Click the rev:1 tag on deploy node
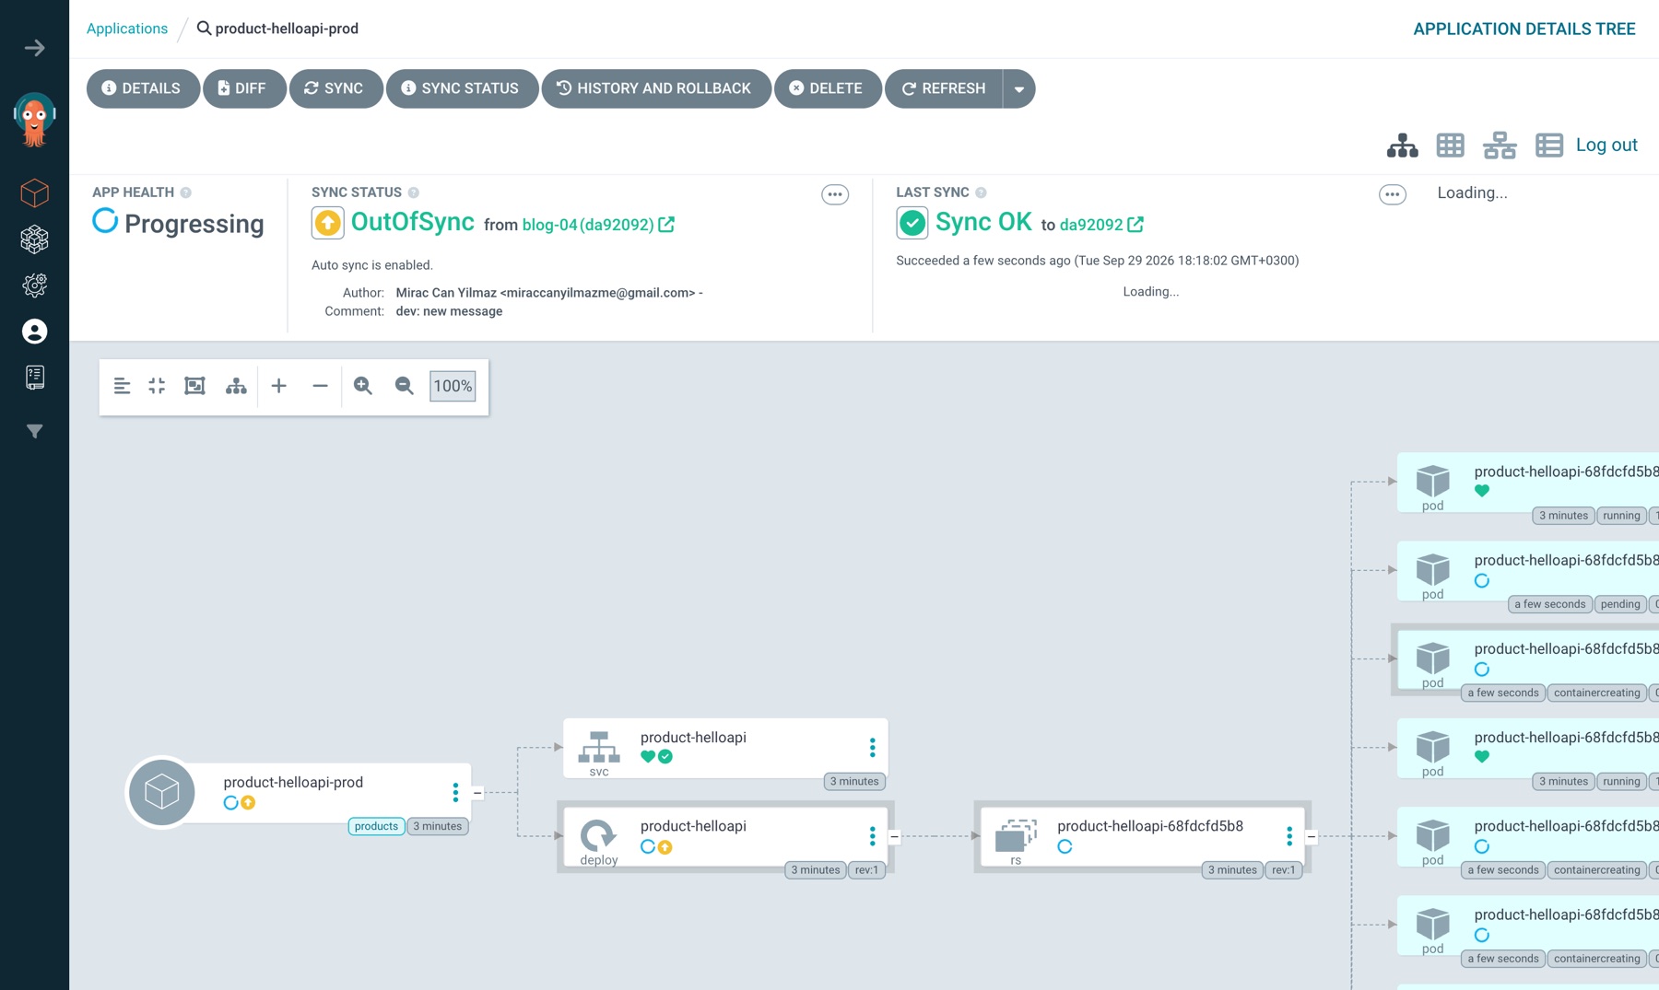Screen dimensions: 1659x990 866,870
